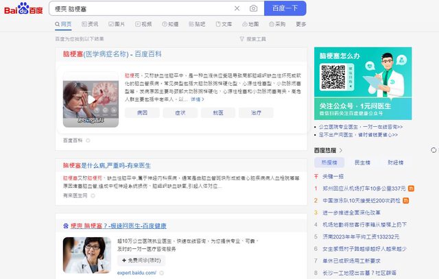Refresh the hot search list icon
Viewport: 439px width, 279px height.
point(433,149)
